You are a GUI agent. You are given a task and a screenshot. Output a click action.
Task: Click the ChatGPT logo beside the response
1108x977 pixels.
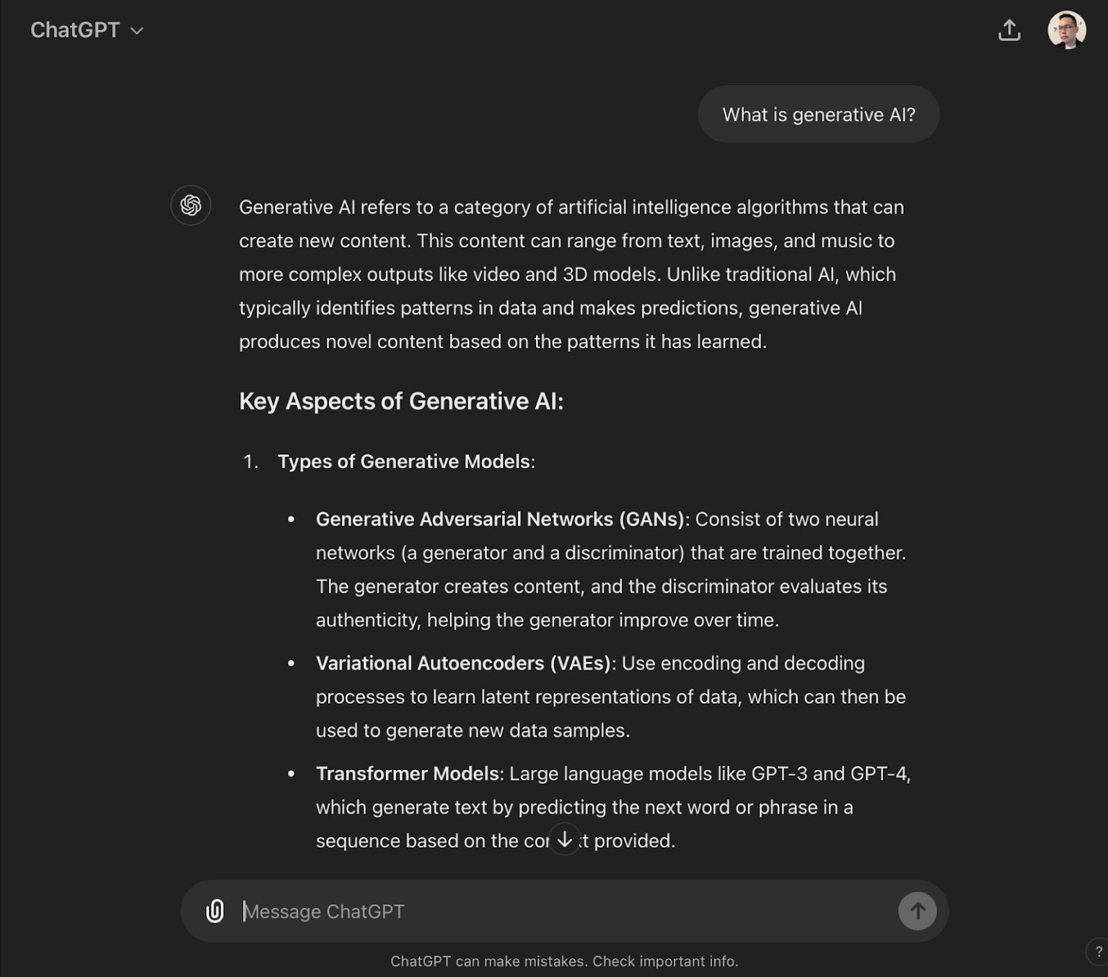pos(190,205)
